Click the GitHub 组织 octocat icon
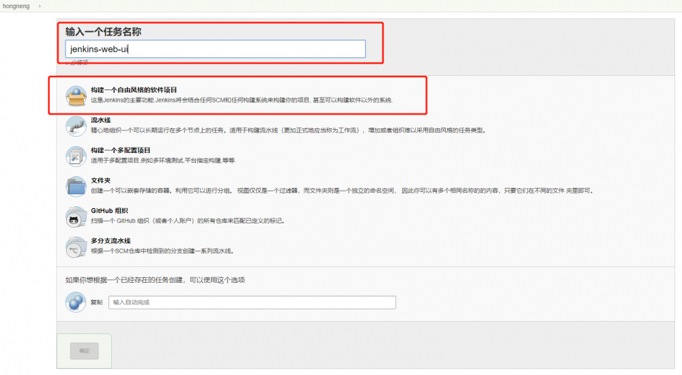Viewport: 682px width, 375px height. pos(76,217)
